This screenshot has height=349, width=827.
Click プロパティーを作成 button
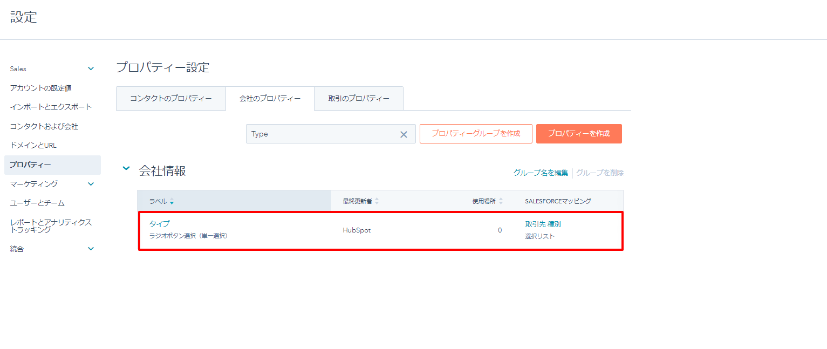pos(578,134)
